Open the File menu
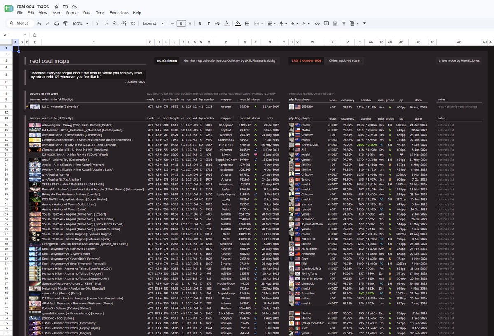This screenshot has height=336, width=494. tap(20, 13)
